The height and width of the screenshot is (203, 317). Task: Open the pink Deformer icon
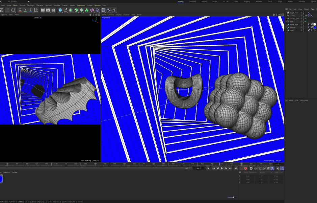pyautogui.click(x=92, y=10)
